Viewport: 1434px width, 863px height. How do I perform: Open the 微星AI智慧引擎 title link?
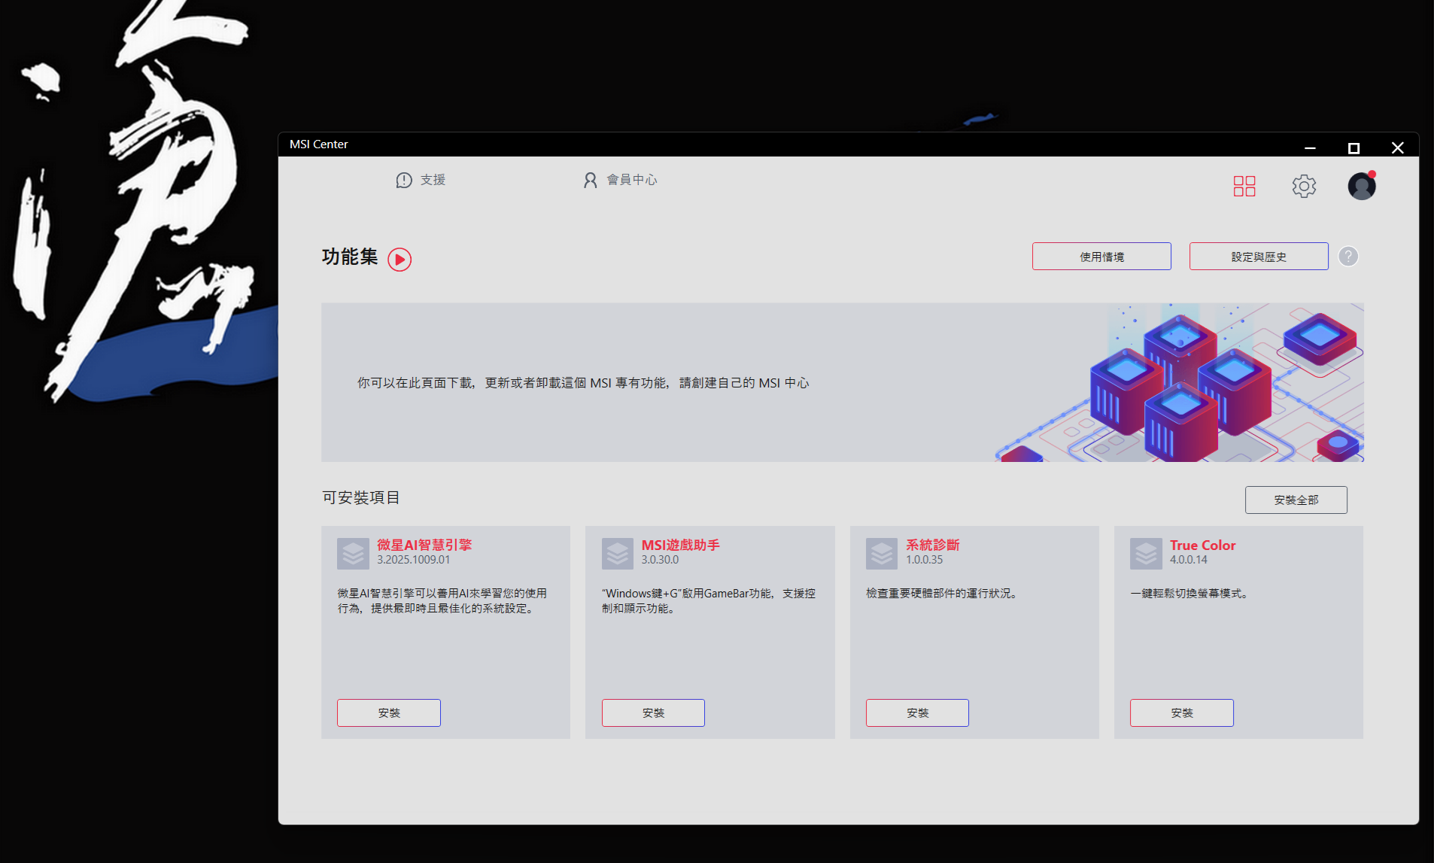(424, 545)
